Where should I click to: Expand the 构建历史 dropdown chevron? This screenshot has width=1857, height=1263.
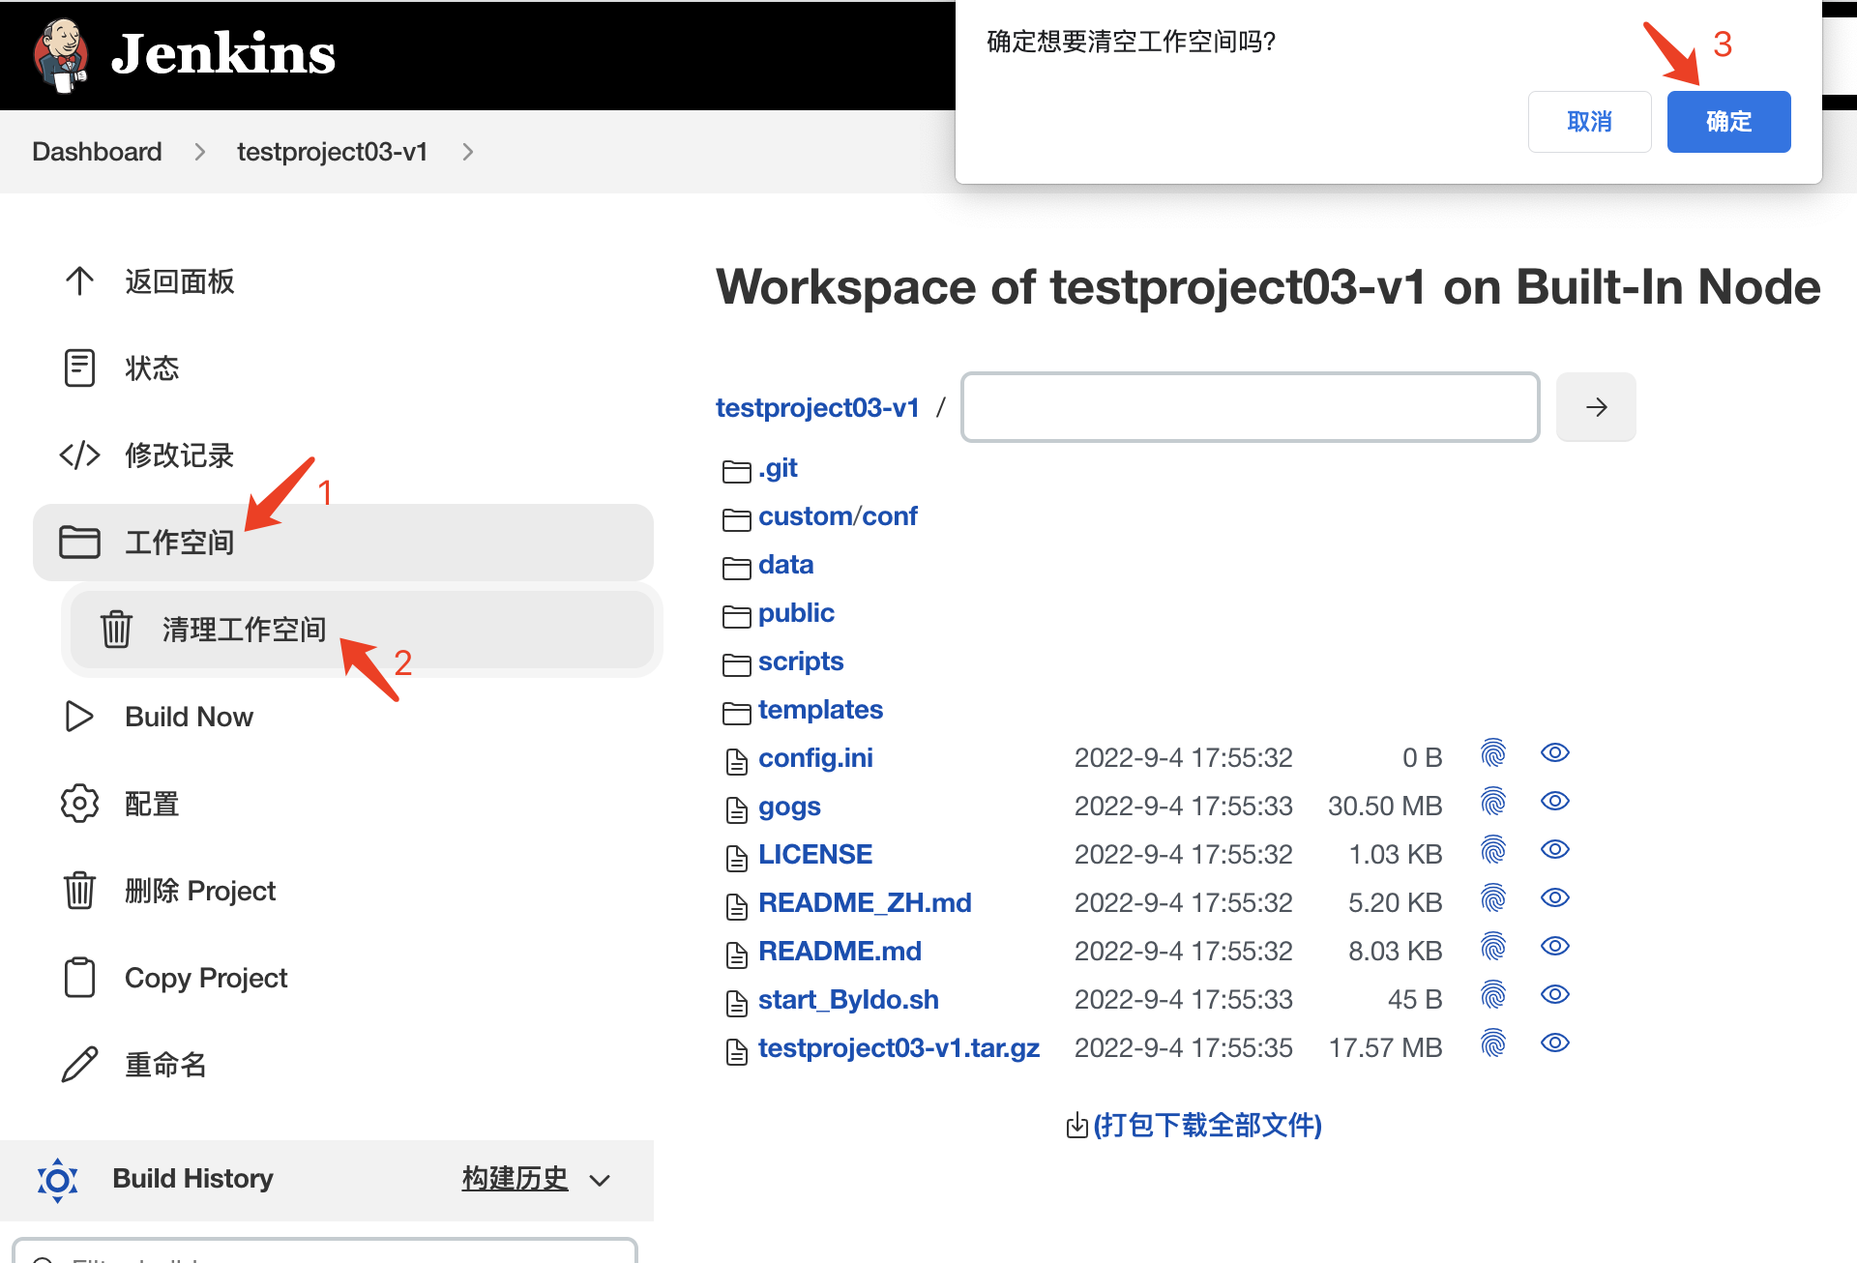click(600, 1180)
